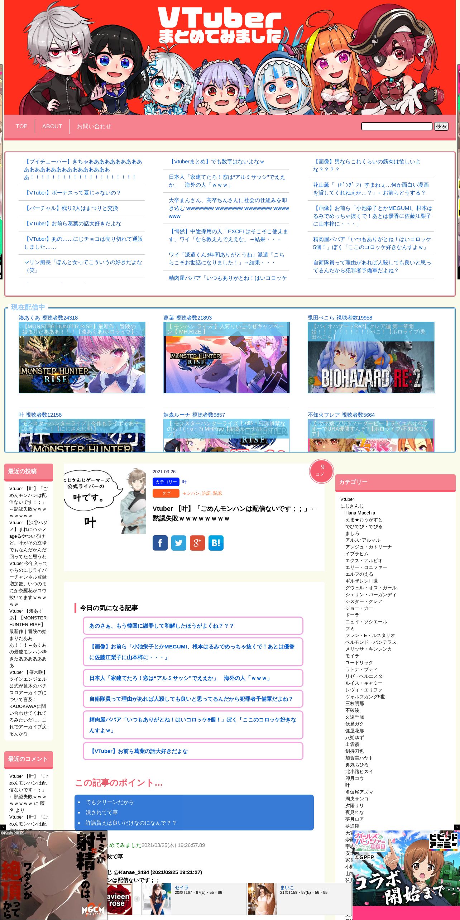Open 【バーチャル】残り2人はまつりと交換 headline
Screen dimensions: 460x920
coord(71,208)
